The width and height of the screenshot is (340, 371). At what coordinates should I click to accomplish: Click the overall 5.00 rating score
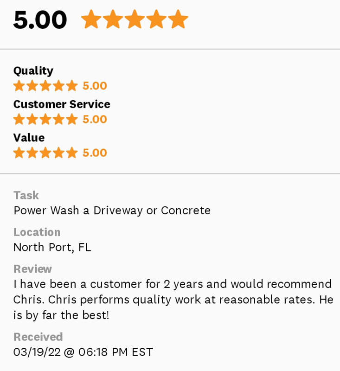[x=40, y=20]
